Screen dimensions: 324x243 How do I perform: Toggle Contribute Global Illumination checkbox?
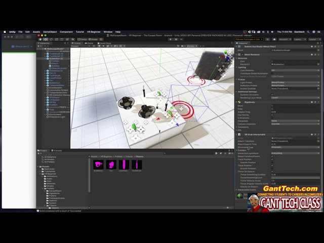[272, 73]
